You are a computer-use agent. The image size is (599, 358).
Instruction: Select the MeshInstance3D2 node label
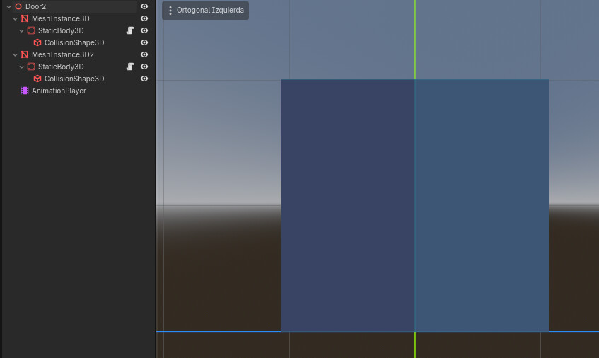click(x=63, y=54)
